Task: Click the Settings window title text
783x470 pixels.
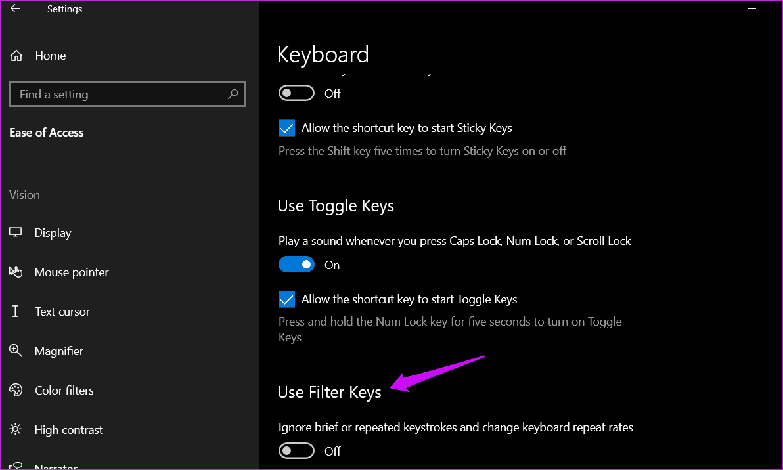Action: [64, 9]
